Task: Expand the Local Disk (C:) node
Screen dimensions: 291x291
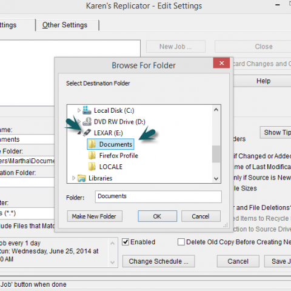Action: tap(79, 110)
